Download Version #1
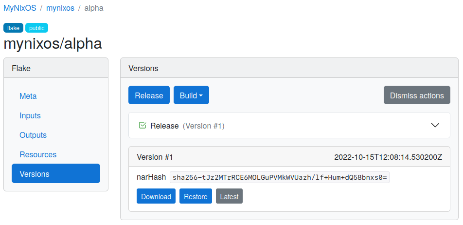463x225 pixels. coord(156,196)
